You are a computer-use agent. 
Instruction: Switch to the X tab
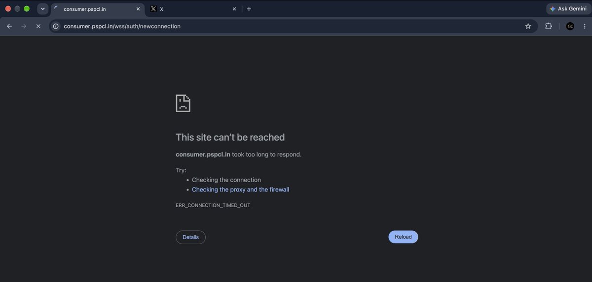193,9
